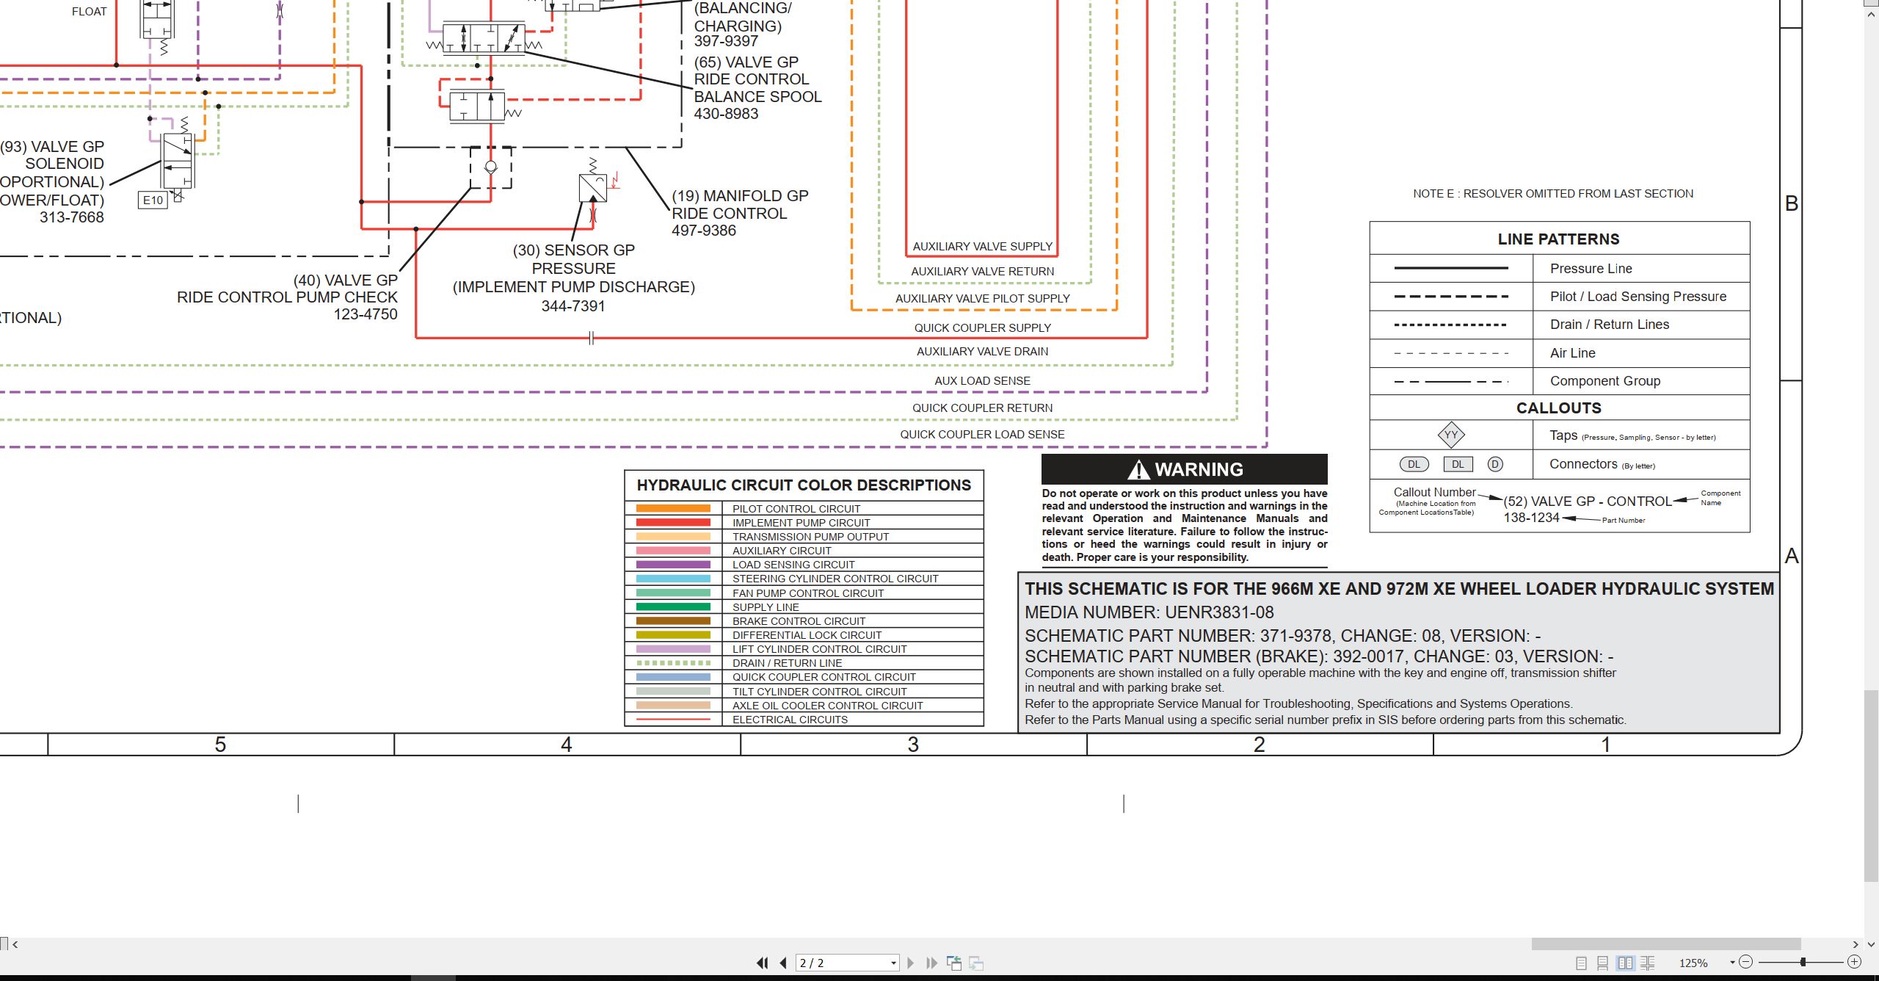The width and height of the screenshot is (1879, 981).
Task: Click the WARNING triangle icon
Action: click(1138, 469)
